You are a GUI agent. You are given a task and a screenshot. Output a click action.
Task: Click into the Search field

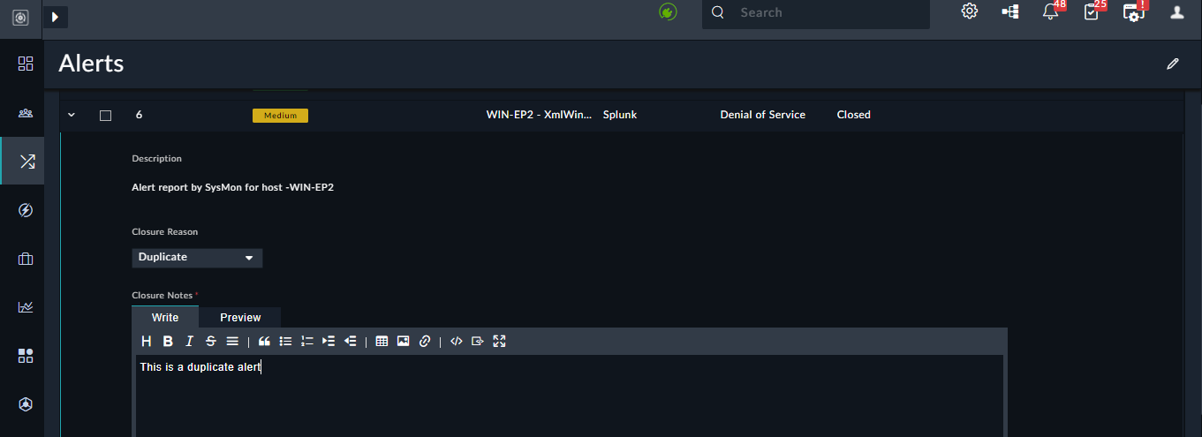pos(816,13)
